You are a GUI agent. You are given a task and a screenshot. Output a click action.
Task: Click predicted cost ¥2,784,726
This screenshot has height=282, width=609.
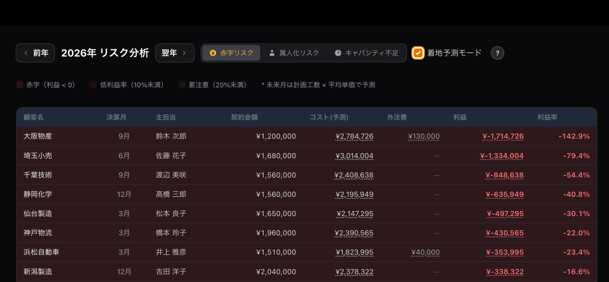point(354,136)
